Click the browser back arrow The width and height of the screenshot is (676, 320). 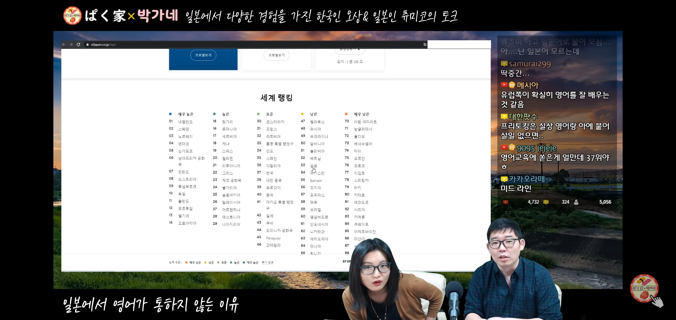tap(64, 44)
